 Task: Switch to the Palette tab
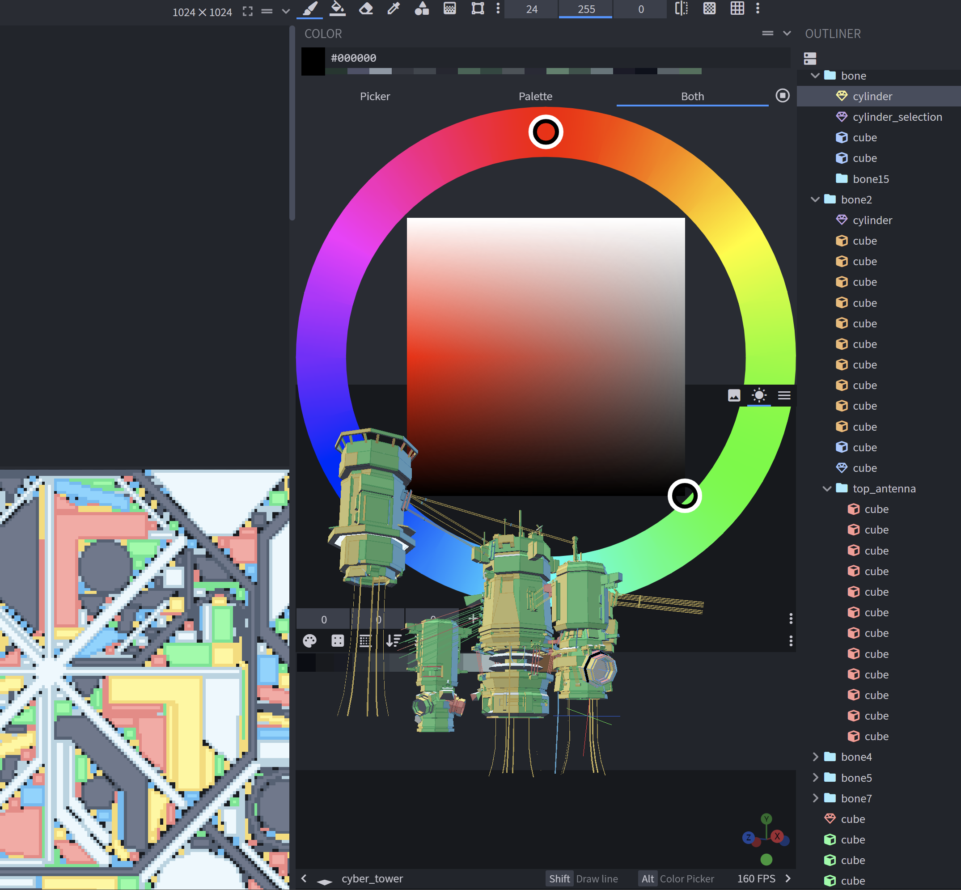pos(535,96)
